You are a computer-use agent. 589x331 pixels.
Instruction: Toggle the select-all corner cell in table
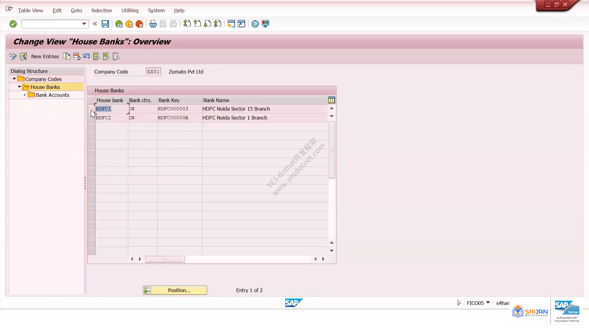(91, 100)
